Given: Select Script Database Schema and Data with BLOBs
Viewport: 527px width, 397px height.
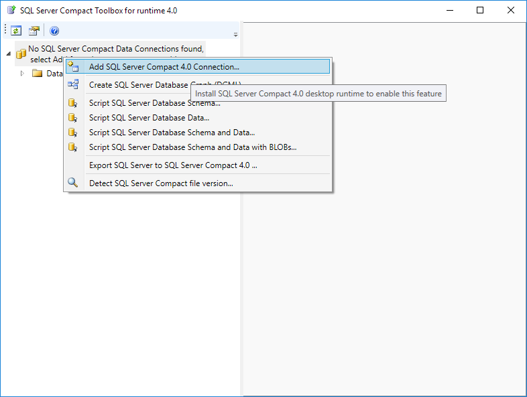Looking at the screenshot, I should (192, 147).
